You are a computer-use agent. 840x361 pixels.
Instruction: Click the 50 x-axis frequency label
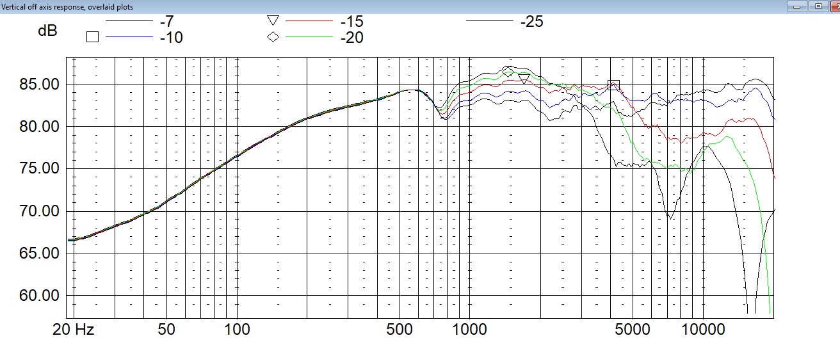coord(166,330)
